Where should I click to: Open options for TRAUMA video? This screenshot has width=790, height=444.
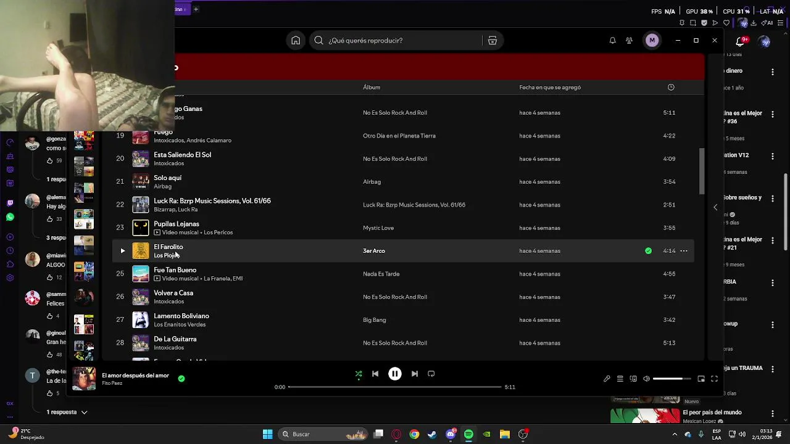coord(772,369)
